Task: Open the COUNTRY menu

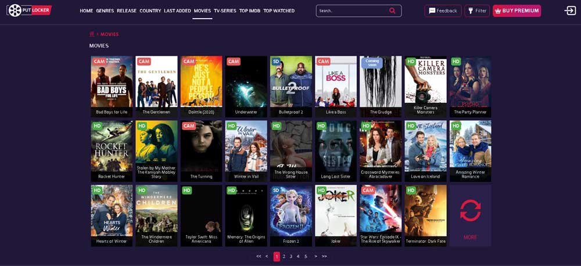Action: (x=150, y=10)
